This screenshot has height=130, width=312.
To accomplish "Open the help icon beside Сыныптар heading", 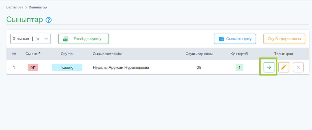I will pyautogui.click(x=48, y=20).
